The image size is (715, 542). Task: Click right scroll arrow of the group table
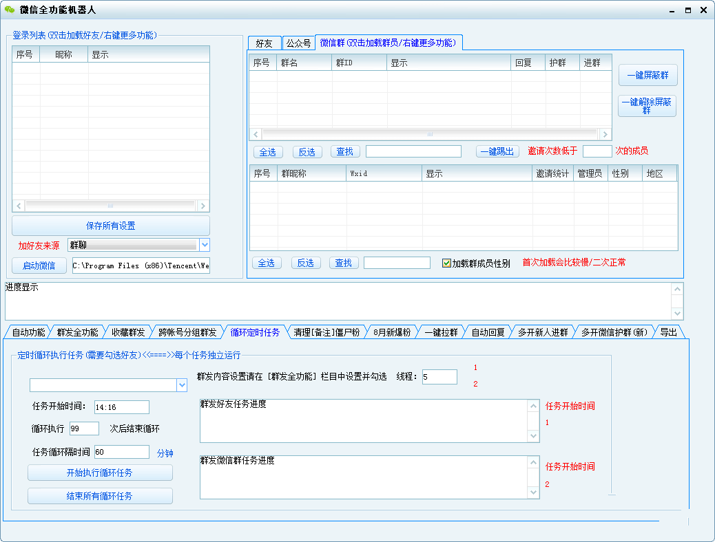coord(605,134)
